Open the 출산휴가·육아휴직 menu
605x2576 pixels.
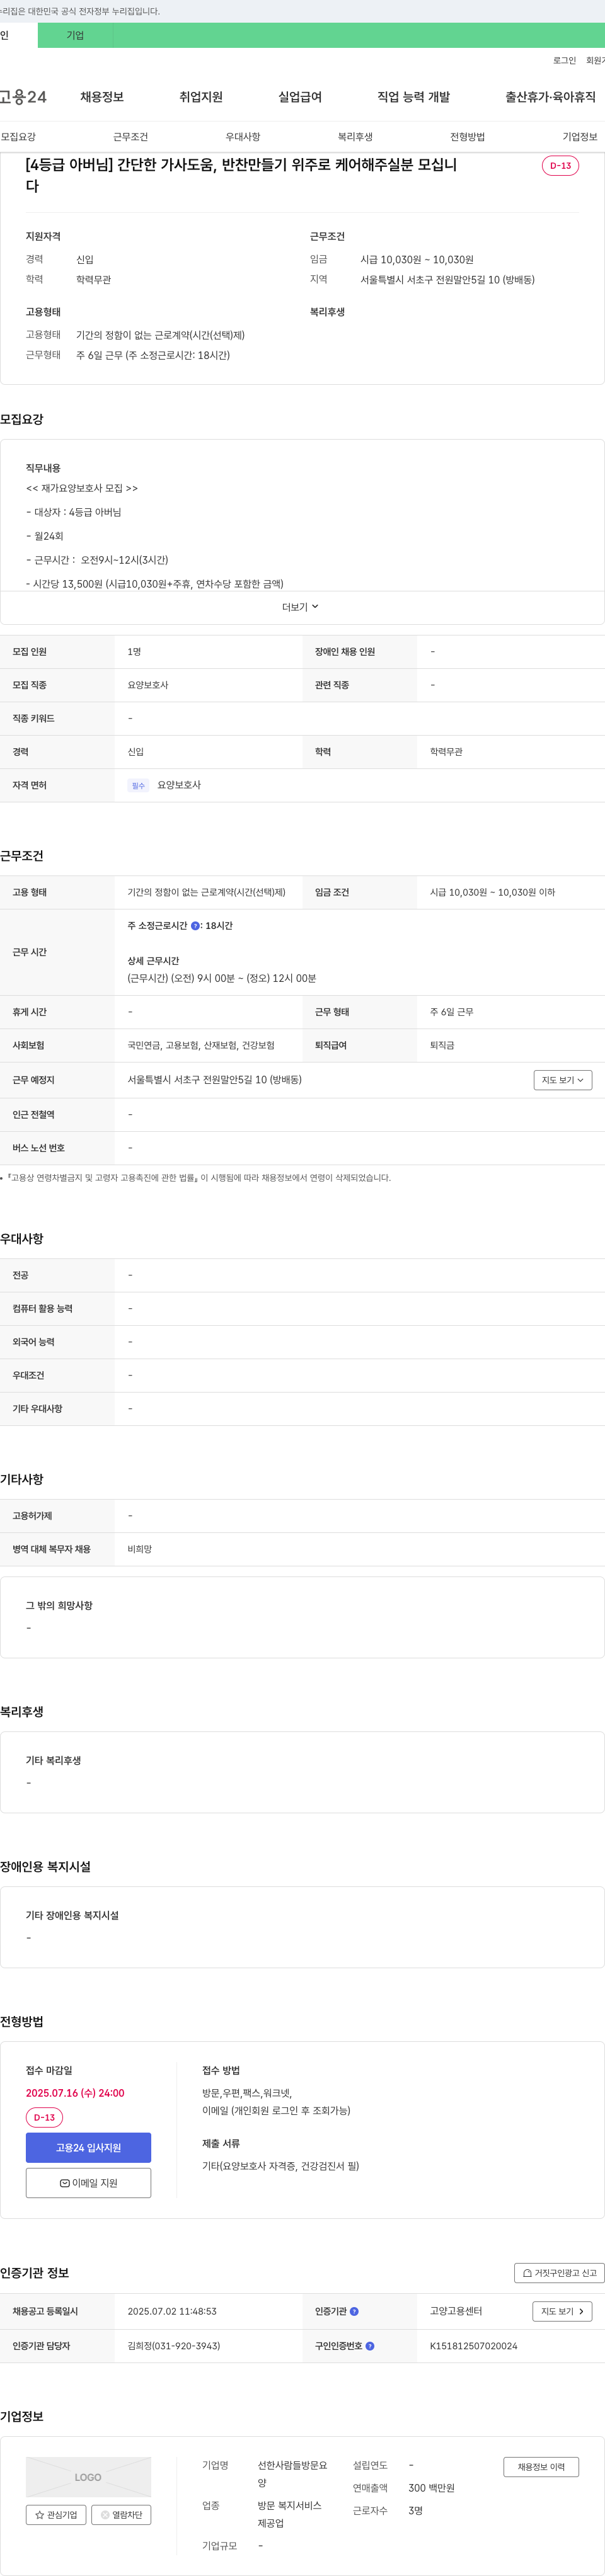point(550,97)
